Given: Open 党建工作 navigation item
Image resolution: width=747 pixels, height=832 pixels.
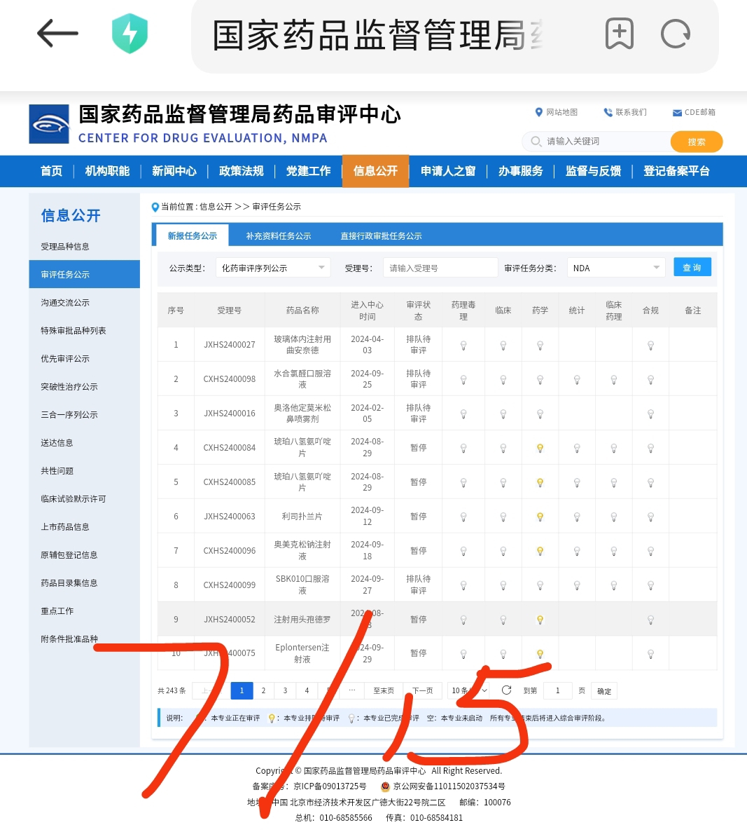Looking at the screenshot, I should pyautogui.click(x=308, y=171).
